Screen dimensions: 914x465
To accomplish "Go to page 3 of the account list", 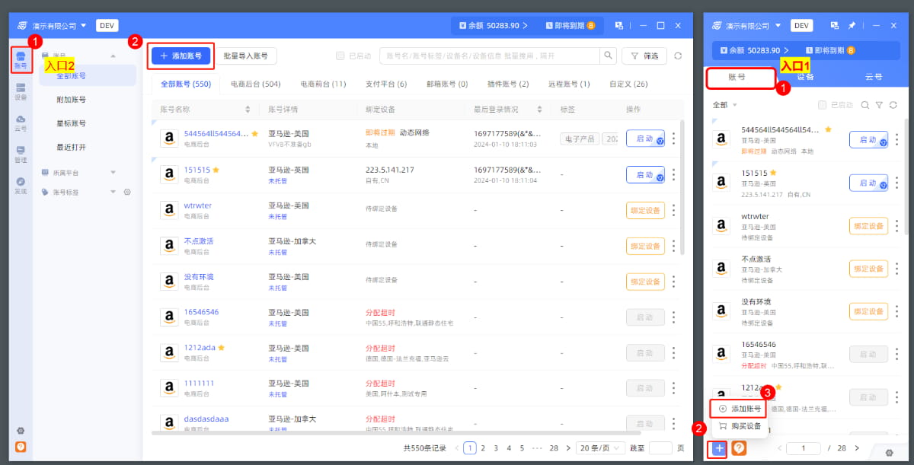I will point(496,447).
